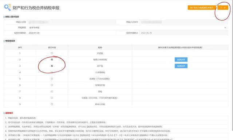
Task: Open the 纳税期限 period dropdown
Action: 127,28
